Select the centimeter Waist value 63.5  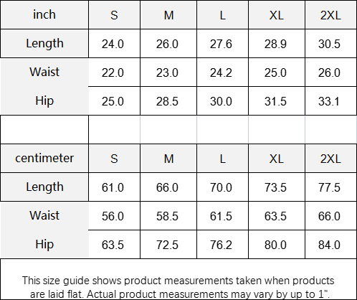[277, 216]
